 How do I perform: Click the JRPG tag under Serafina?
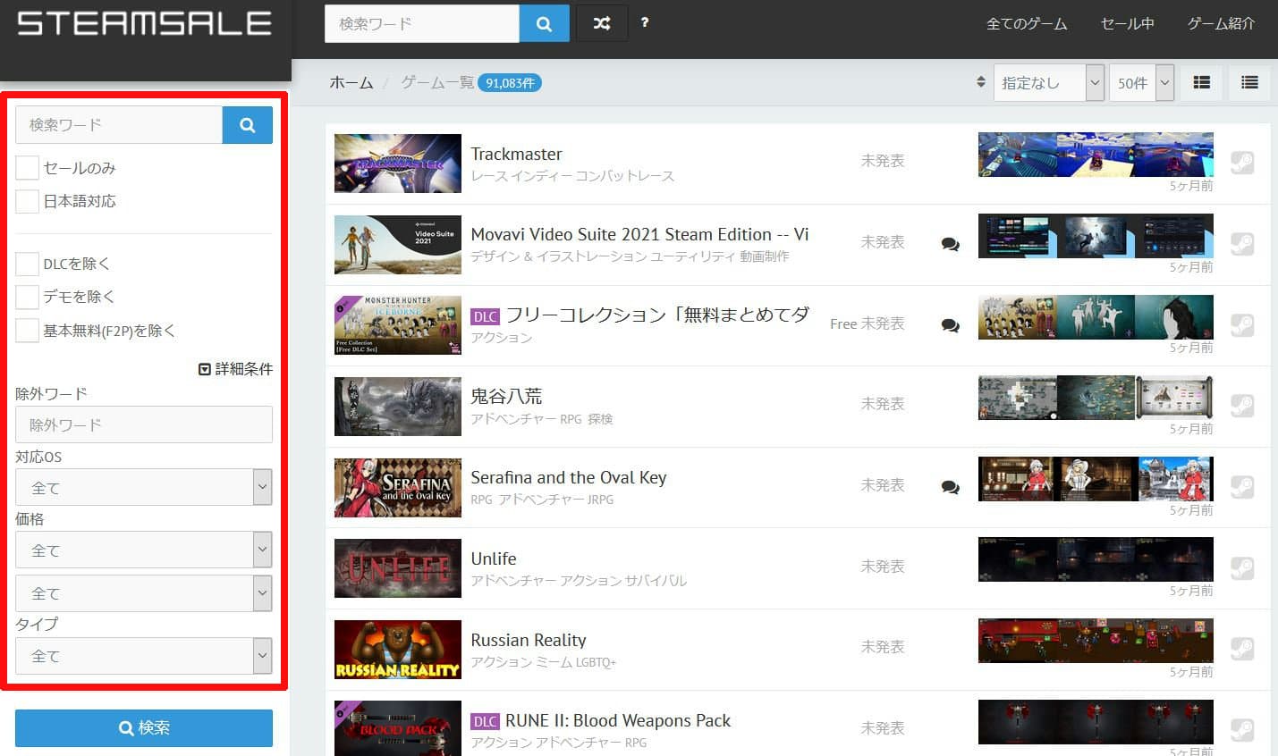pos(600,500)
